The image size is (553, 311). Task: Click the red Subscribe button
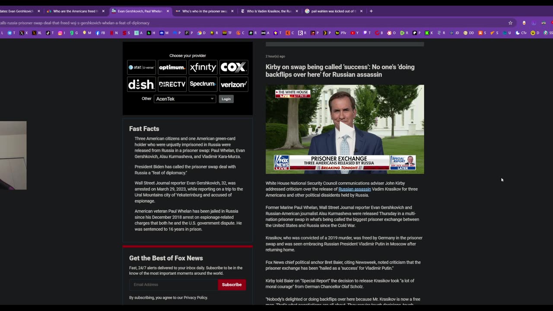click(232, 285)
